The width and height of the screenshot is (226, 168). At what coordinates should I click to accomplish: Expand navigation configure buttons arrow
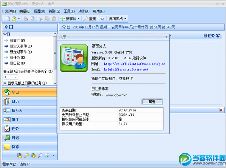point(54,156)
